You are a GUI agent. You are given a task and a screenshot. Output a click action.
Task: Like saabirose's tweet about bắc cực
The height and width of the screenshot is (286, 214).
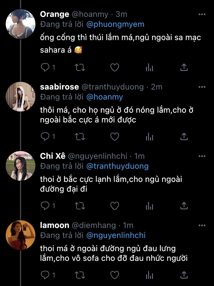114,137
